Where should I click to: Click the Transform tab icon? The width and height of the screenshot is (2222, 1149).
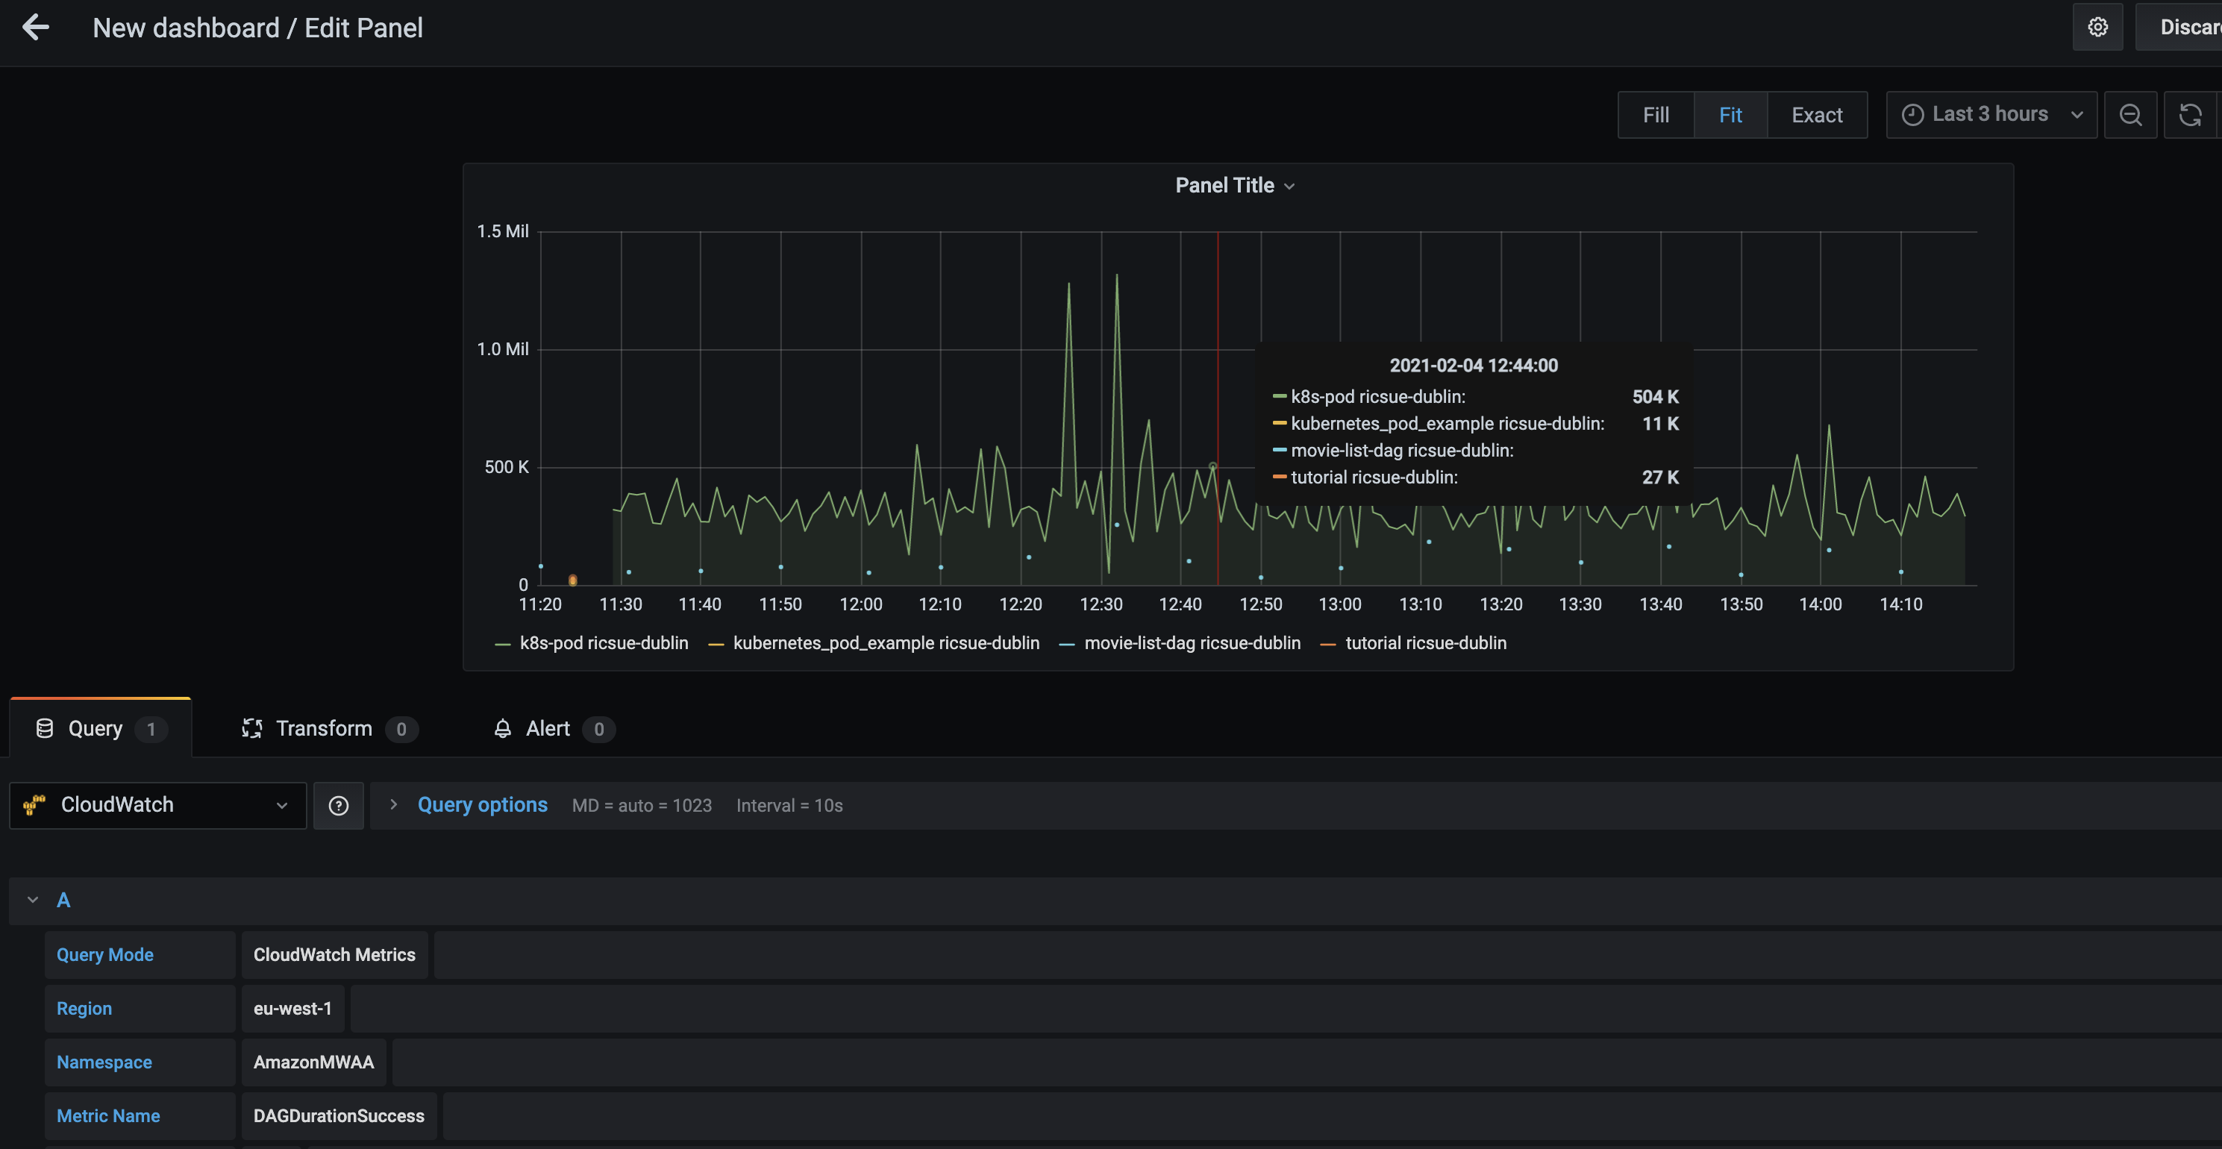252,729
